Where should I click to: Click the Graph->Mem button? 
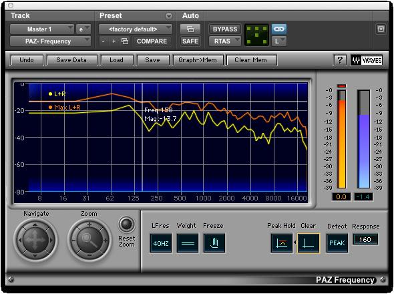(198, 60)
